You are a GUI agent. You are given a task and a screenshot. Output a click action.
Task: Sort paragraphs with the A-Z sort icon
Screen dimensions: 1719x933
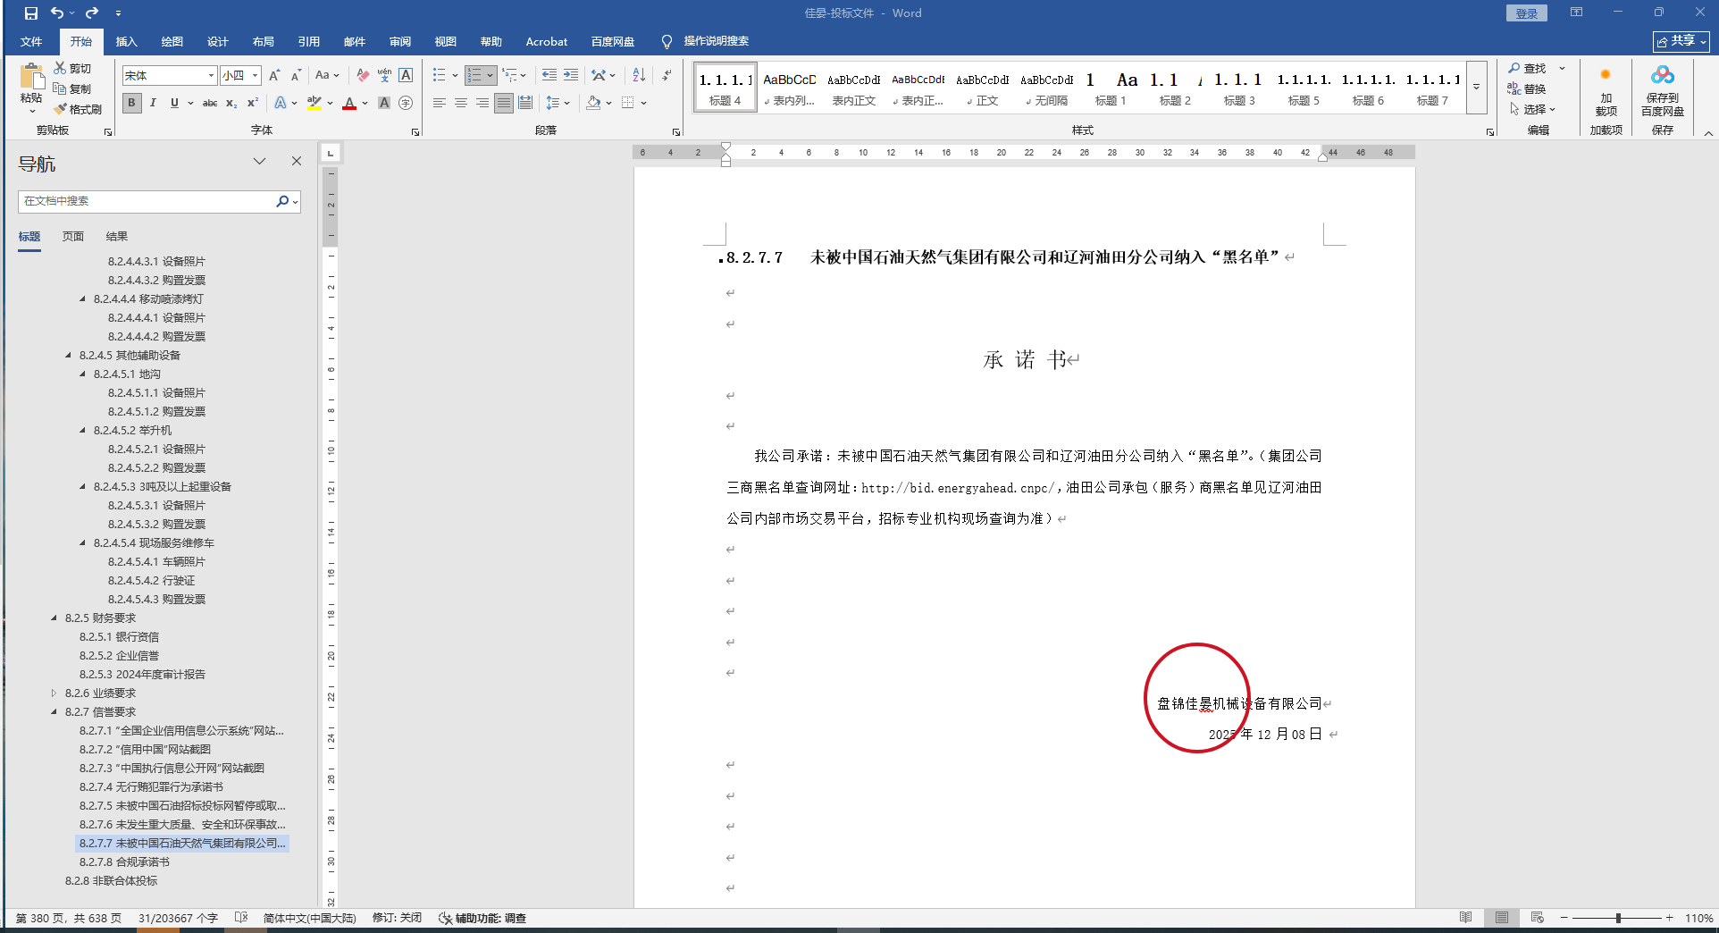pos(639,76)
